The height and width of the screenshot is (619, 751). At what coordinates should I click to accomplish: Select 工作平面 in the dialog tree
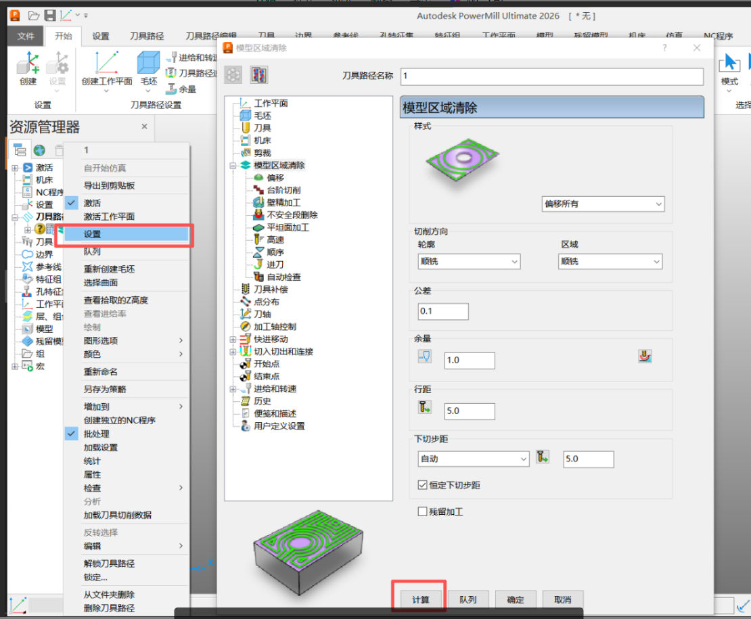click(271, 104)
